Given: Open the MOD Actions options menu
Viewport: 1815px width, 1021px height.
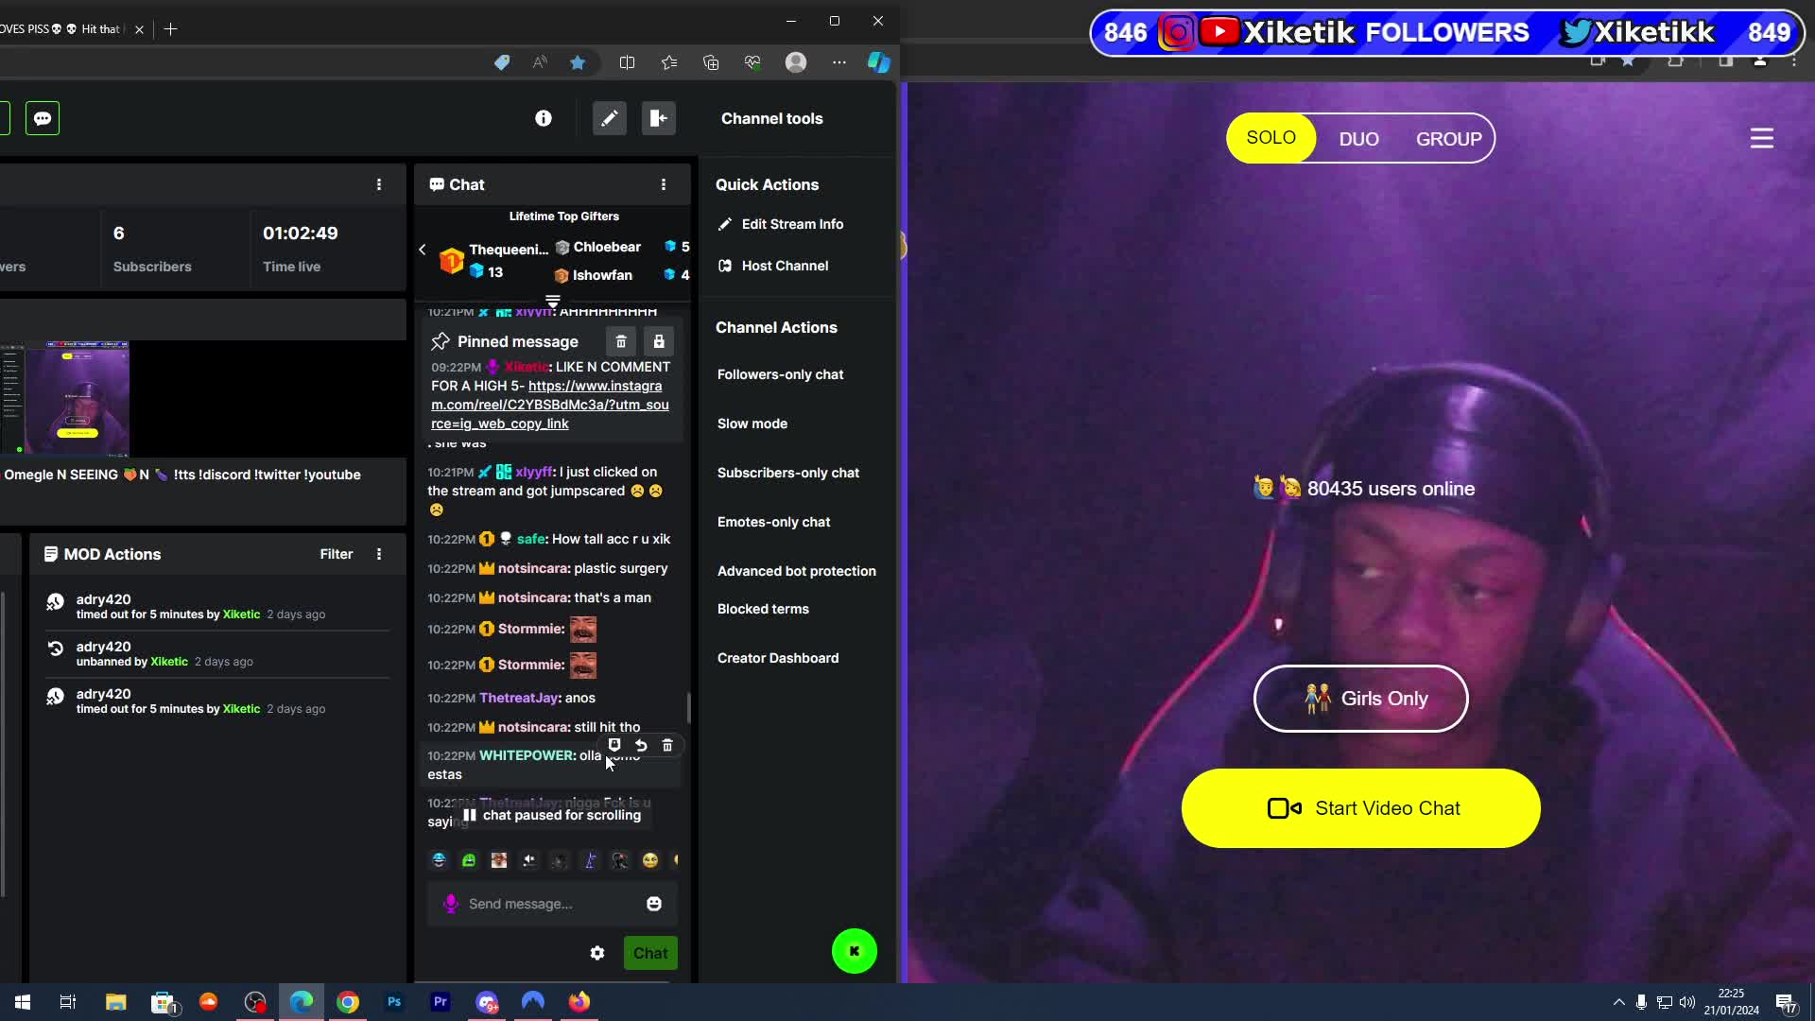Looking at the screenshot, I should coord(379,554).
